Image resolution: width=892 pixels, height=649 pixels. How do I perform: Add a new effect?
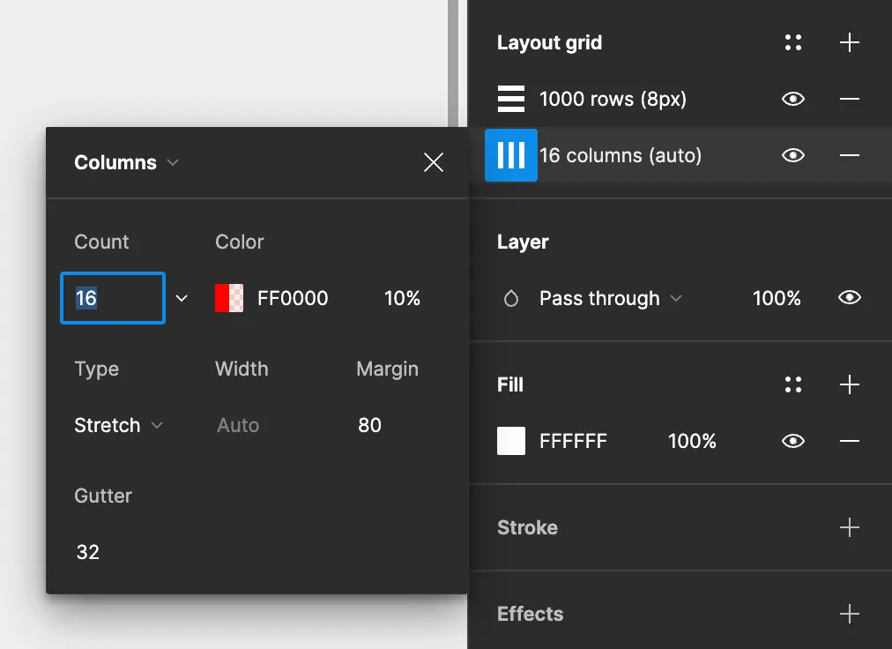850,614
